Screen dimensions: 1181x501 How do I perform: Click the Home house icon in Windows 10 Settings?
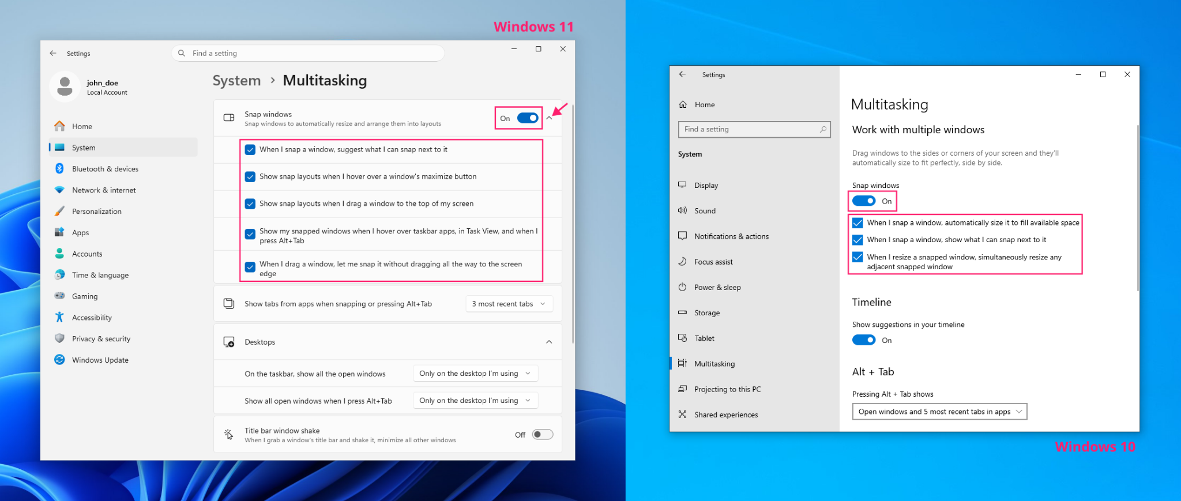[683, 104]
